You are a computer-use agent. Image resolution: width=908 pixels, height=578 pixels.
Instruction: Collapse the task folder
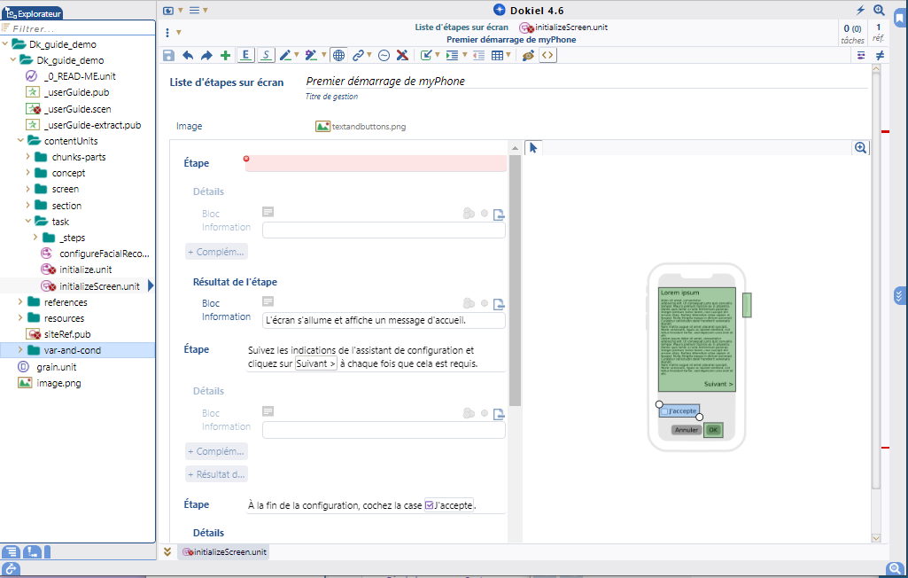click(27, 221)
